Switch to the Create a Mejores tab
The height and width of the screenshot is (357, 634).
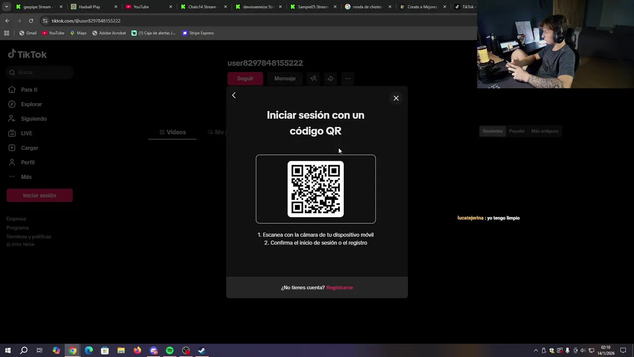pyautogui.click(x=422, y=7)
